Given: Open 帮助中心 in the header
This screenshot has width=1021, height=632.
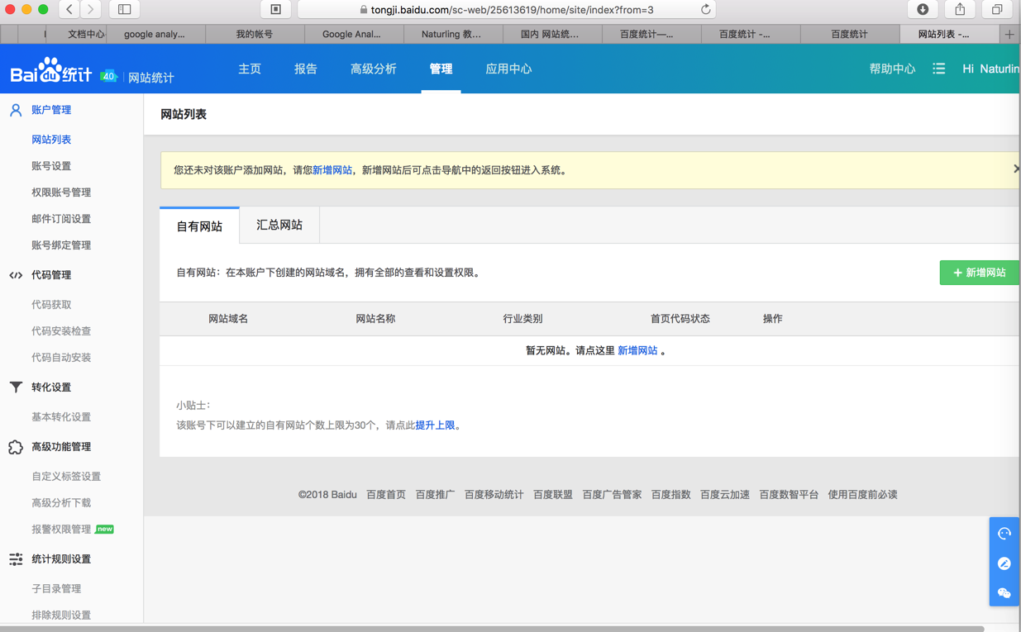Looking at the screenshot, I should [892, 69].
